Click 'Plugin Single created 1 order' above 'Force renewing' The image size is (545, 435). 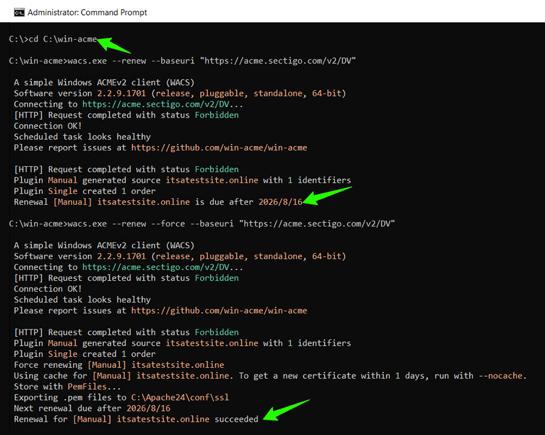pos(85,354)
